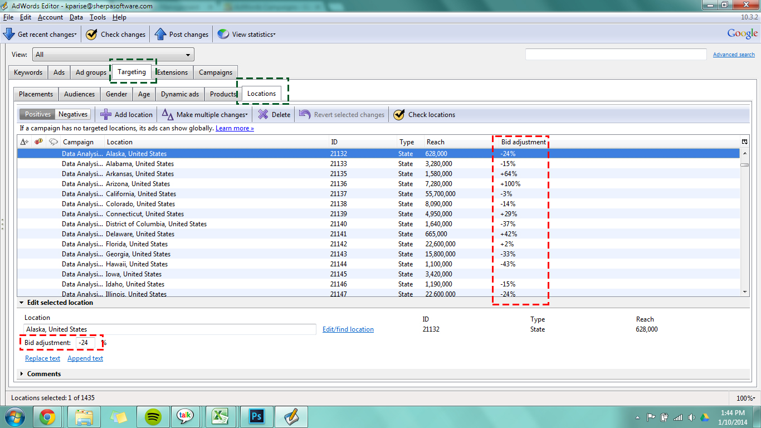The width and height of the screenshot is (761, 428).
Task: Open Google Chrome from the taskbar
Action: tap(47, 416)
